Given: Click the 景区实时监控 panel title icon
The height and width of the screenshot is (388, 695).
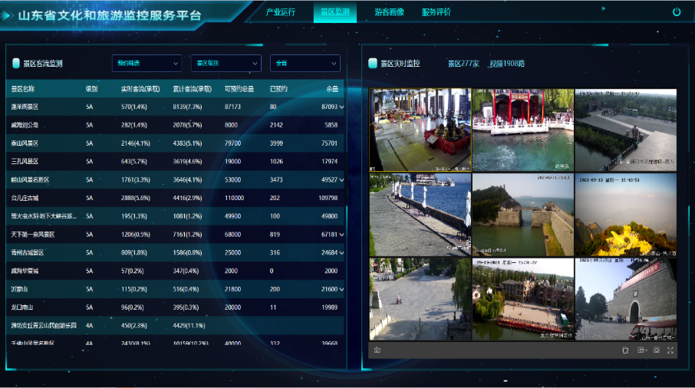Looking at the screenshot, I should pyautogui.click(x=373, y=64).
